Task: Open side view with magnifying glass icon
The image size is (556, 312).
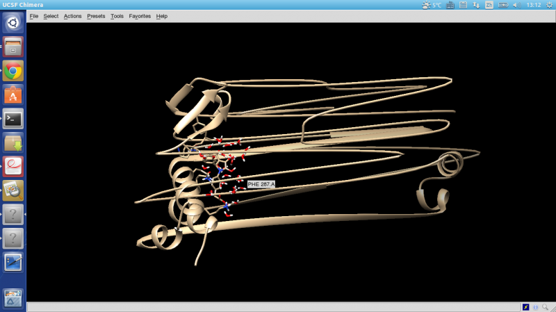Action: click(x=545, y=307)
